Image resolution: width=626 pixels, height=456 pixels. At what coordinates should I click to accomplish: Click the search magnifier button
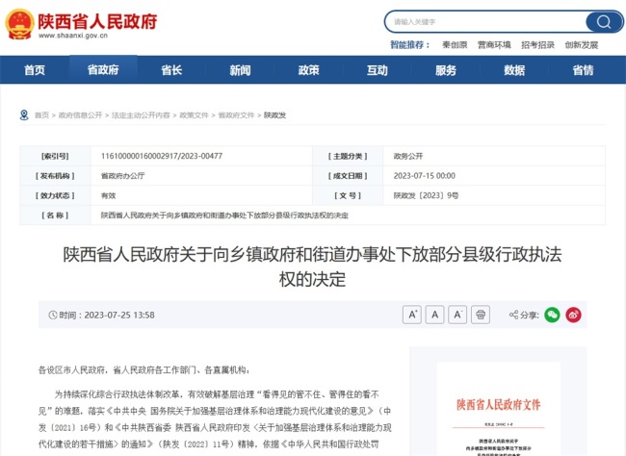tap(603, 21)
